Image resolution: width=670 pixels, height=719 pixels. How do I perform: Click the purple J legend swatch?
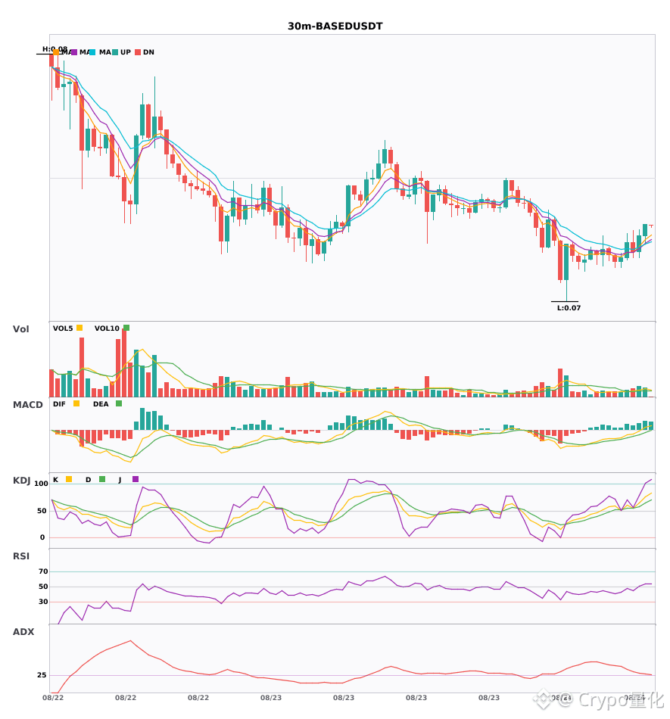(x=136, y=479)
